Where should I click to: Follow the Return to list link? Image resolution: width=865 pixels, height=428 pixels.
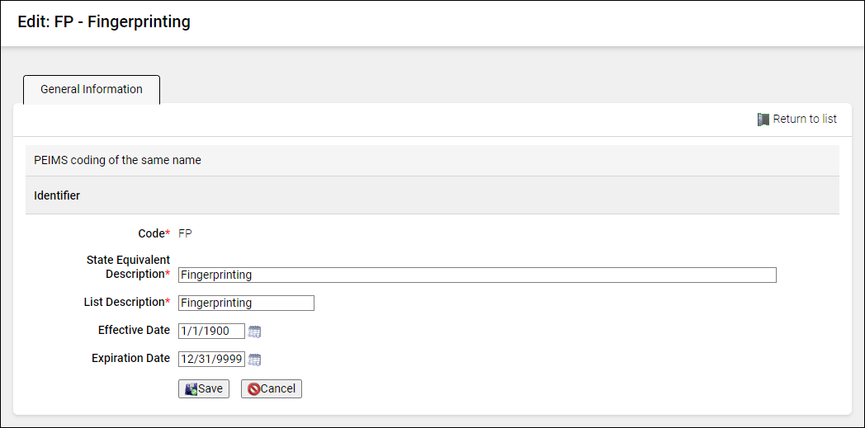point(805,120)
